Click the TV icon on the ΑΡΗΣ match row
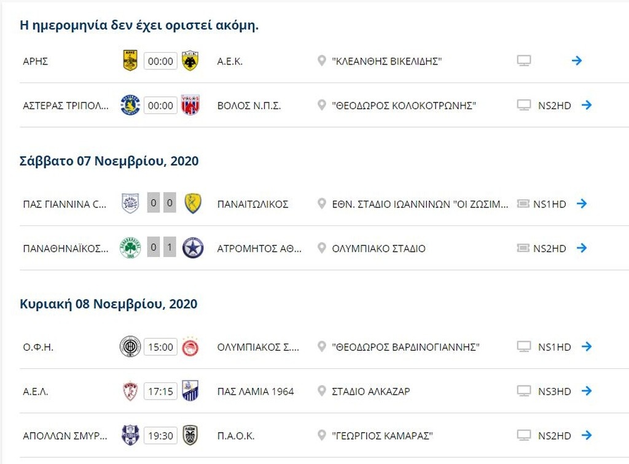This screenshot has height=464, width=629. (x=524, y=61)
